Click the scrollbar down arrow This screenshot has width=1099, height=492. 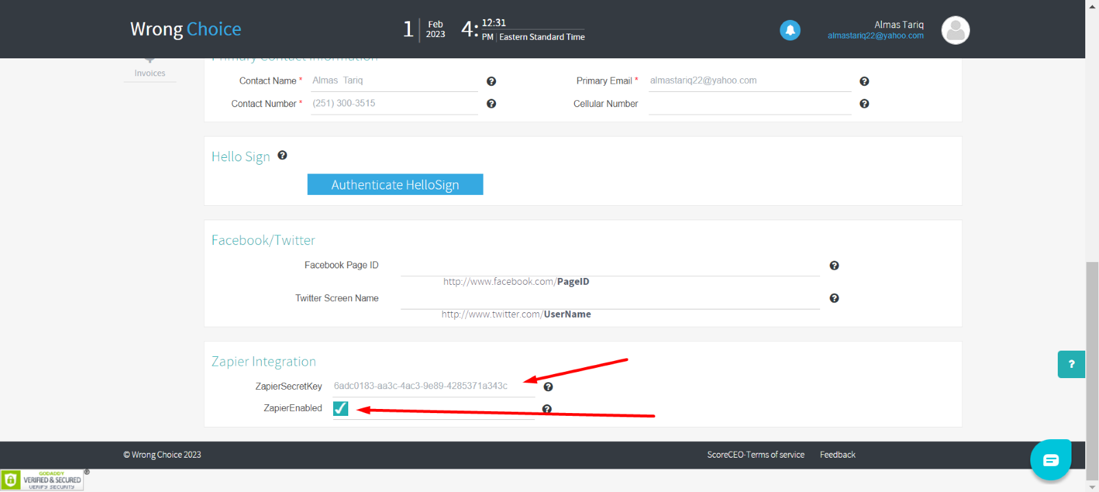1092,487
